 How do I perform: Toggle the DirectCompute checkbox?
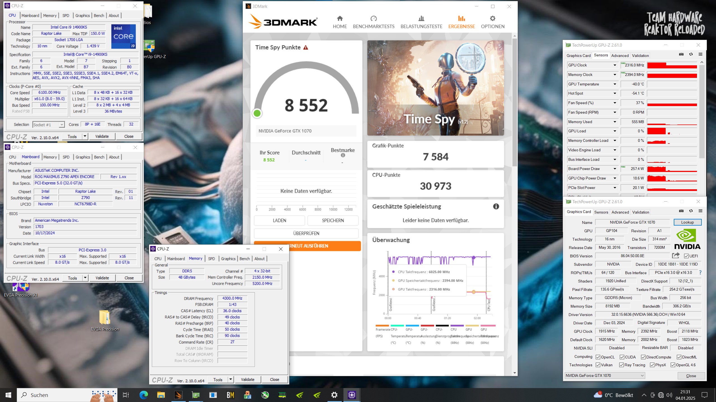(x=643, y=357)
